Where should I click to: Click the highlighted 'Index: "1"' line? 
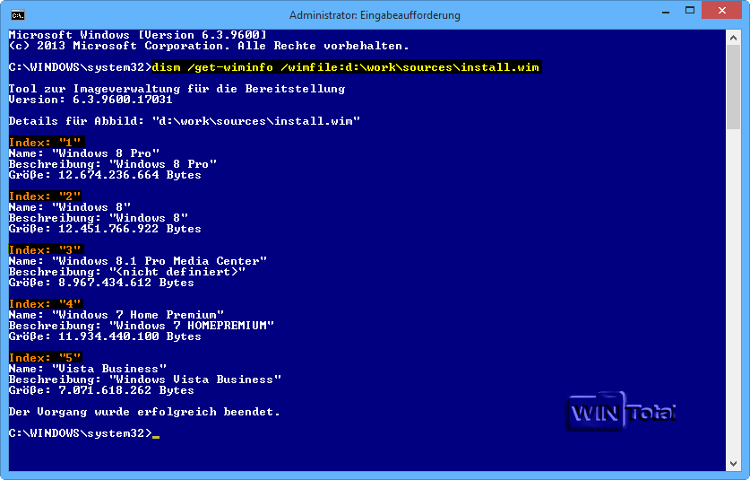point(47,143)
